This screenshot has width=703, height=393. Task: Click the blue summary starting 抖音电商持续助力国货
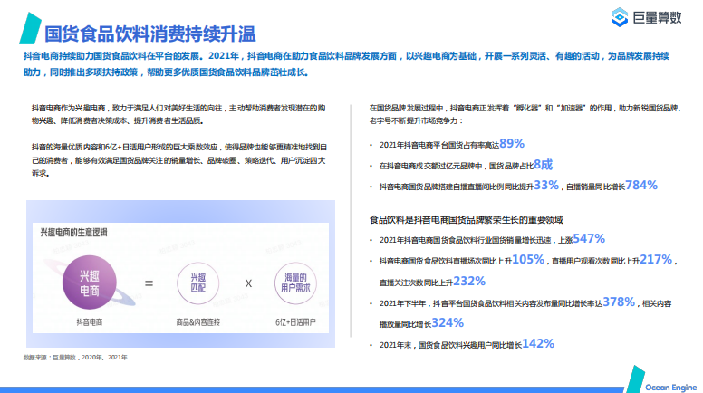point(346,64)
